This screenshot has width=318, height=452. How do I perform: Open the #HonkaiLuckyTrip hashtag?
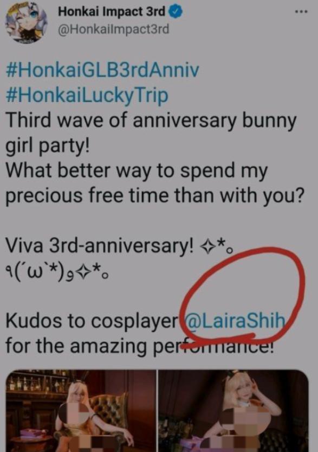pos(87,95)
